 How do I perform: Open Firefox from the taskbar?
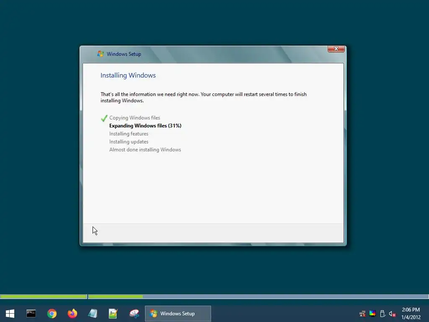[72, 313]
